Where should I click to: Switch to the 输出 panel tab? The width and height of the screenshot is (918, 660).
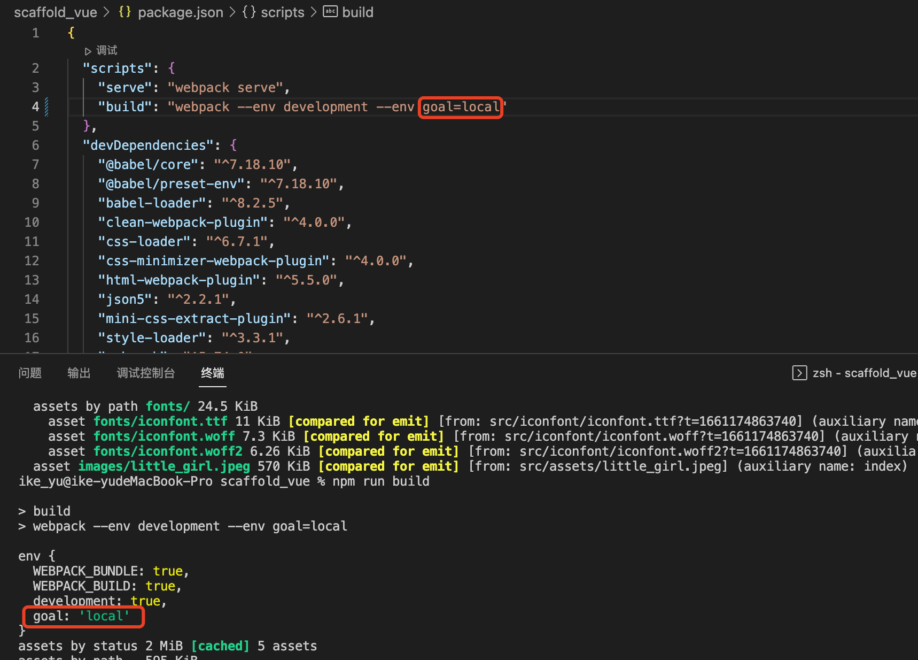(79, 373)
